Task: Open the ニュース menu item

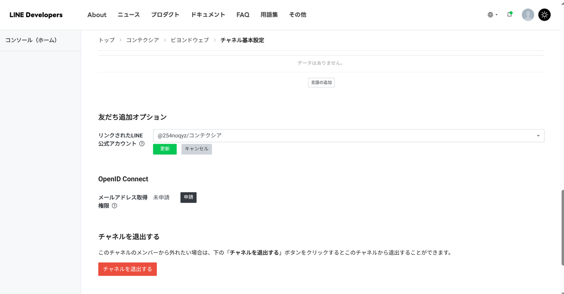Action: pos(129,15)
